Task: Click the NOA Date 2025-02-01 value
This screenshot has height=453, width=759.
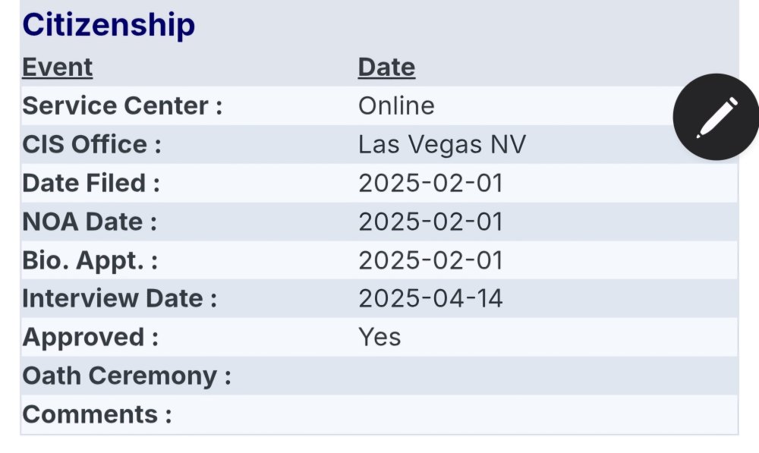Action: [430, 222]
